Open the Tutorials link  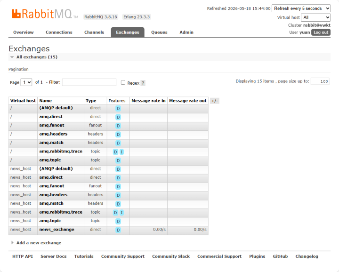[x=84, y=256]
